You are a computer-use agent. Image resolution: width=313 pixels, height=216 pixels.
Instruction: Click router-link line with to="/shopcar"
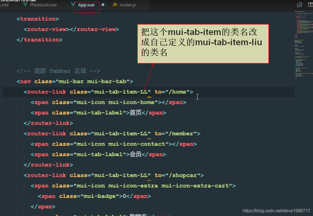tap(114, 175)
